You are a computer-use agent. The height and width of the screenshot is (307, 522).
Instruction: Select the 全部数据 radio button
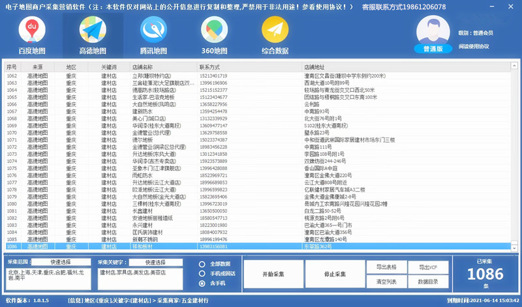pos(203,264)
